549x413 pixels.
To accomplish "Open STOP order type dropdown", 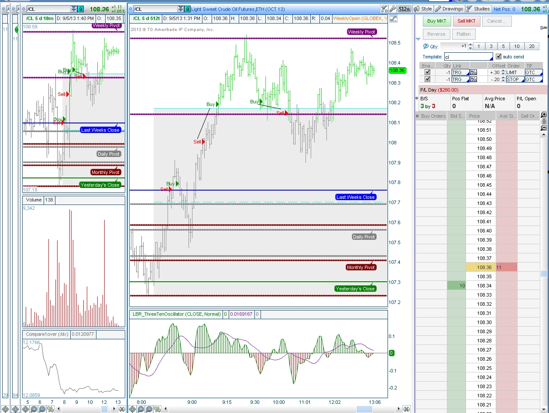I will click(515, 79).
